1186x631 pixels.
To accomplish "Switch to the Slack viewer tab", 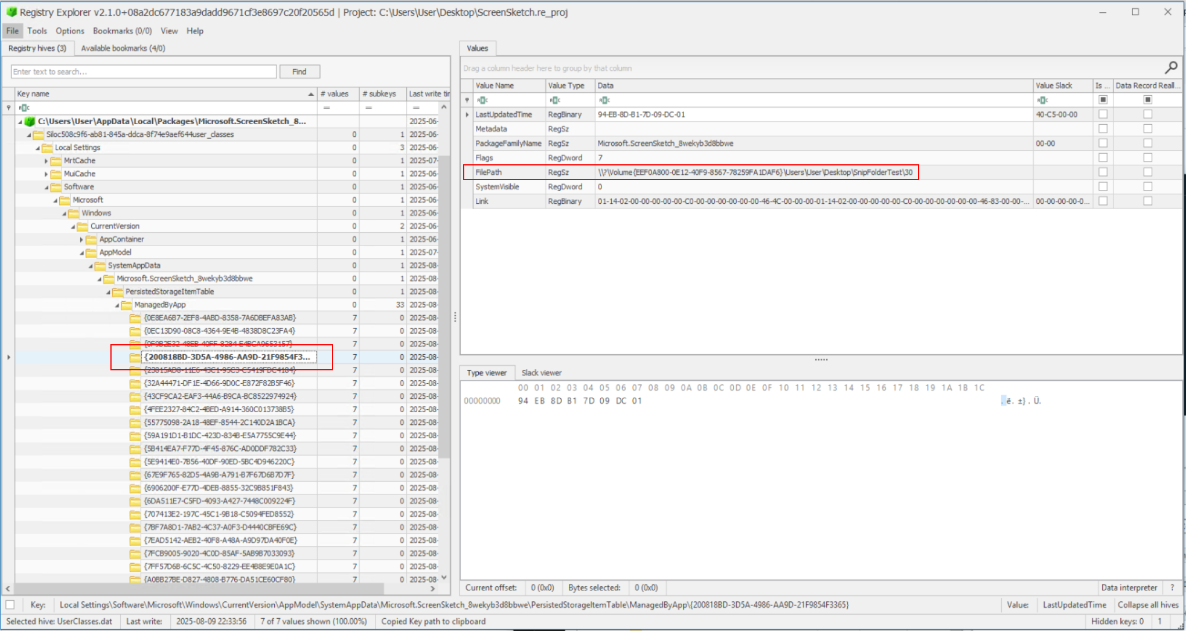I will click(x=542, y=373).
